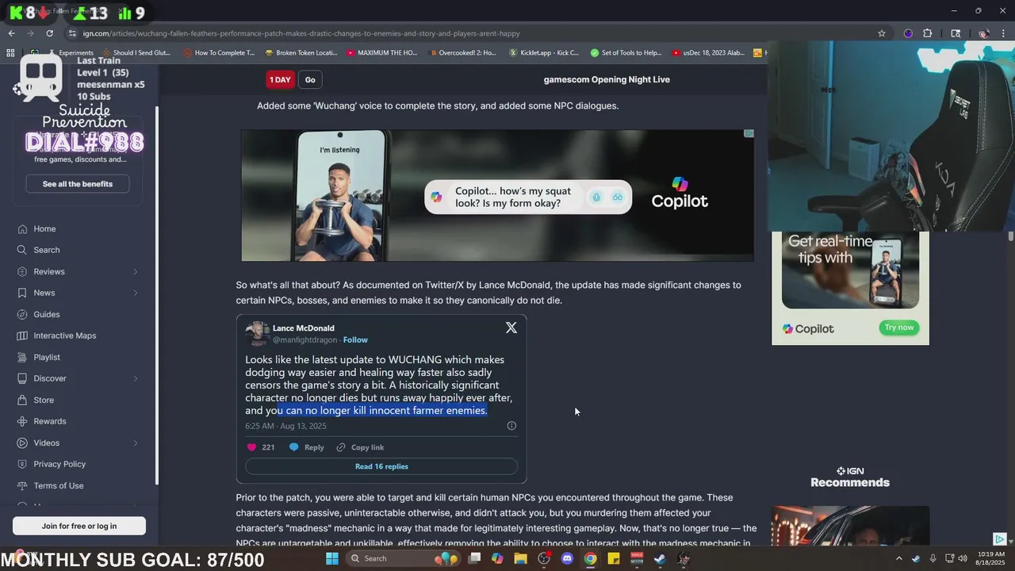Click the Videos play icon in sidebar

click(x=22, y=443)
